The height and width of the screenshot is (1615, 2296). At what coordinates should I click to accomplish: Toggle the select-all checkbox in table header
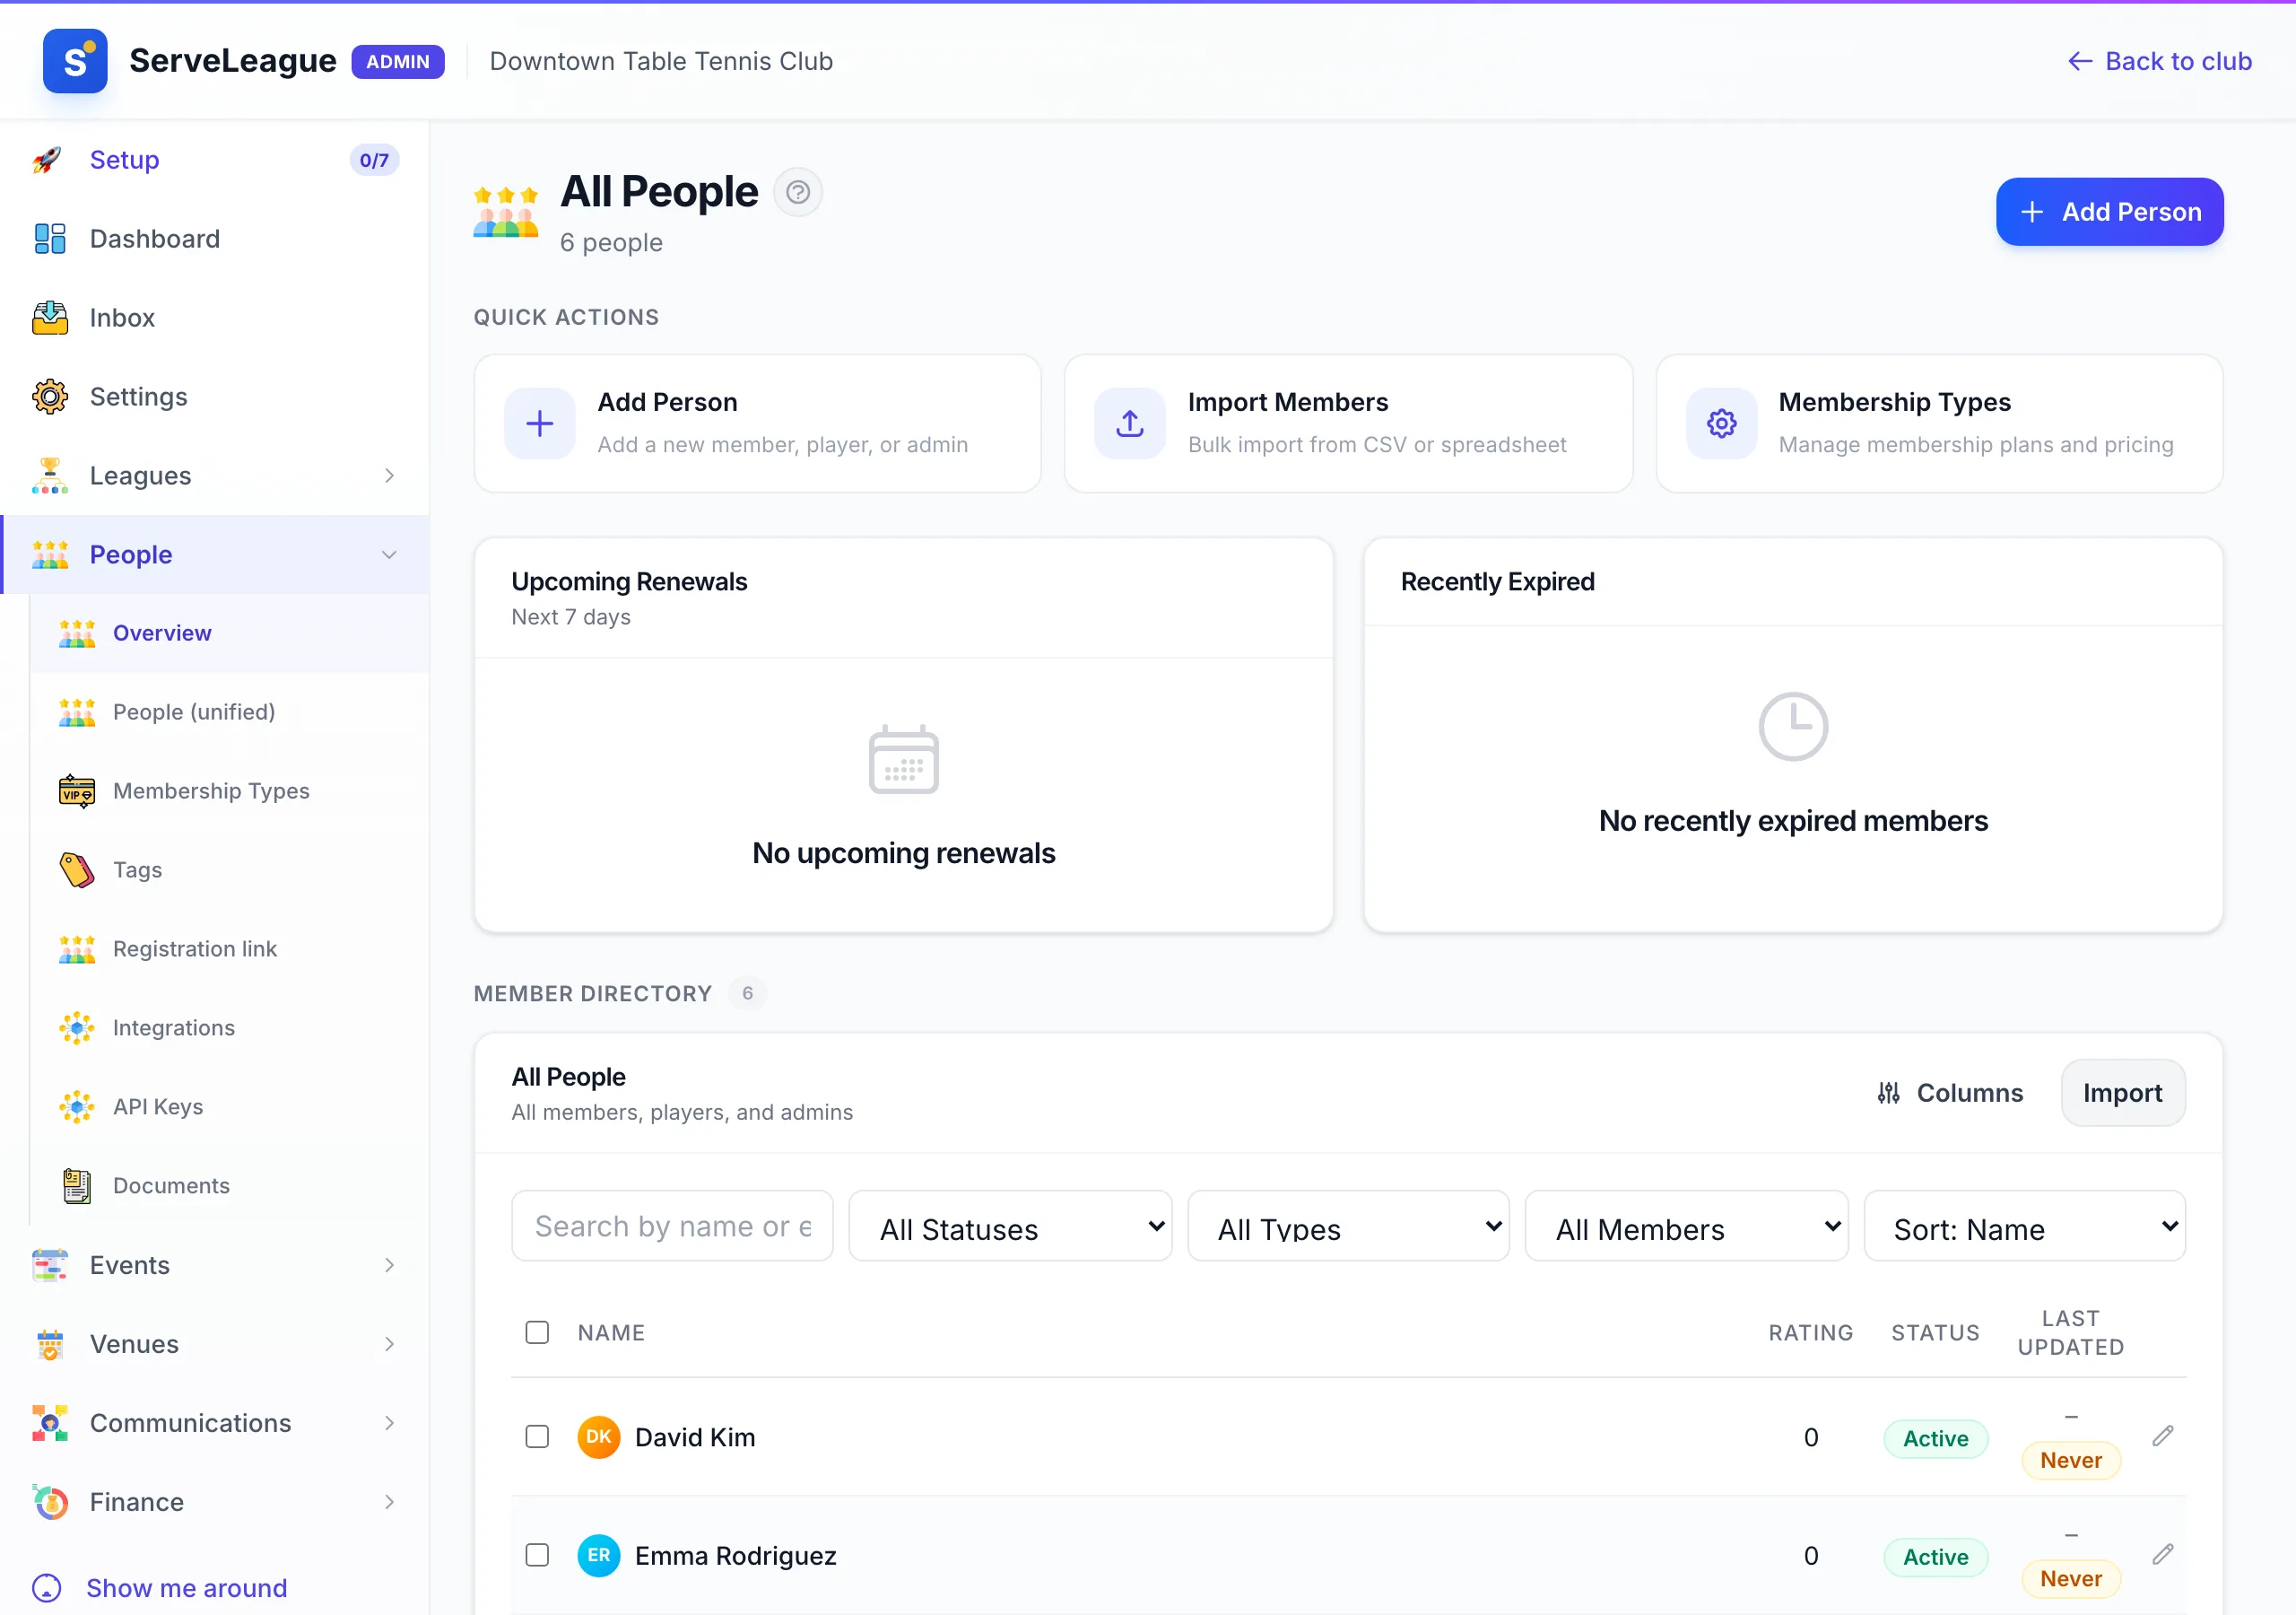(x=537, y=1333)
